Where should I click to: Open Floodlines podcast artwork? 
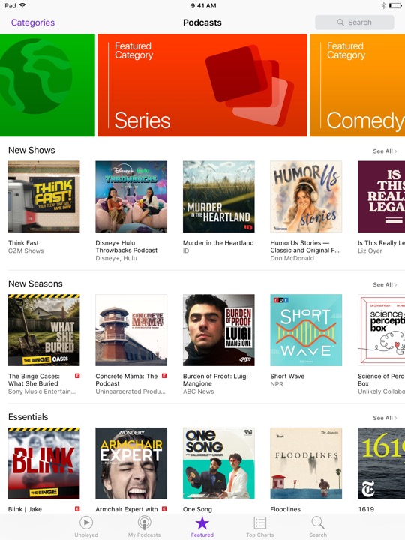[x=306, y=463]
